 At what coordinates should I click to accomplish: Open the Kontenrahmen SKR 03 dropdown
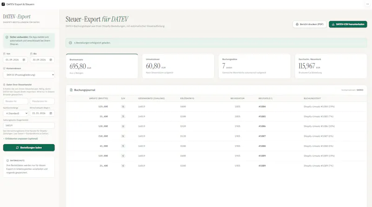tap(29, 75)
